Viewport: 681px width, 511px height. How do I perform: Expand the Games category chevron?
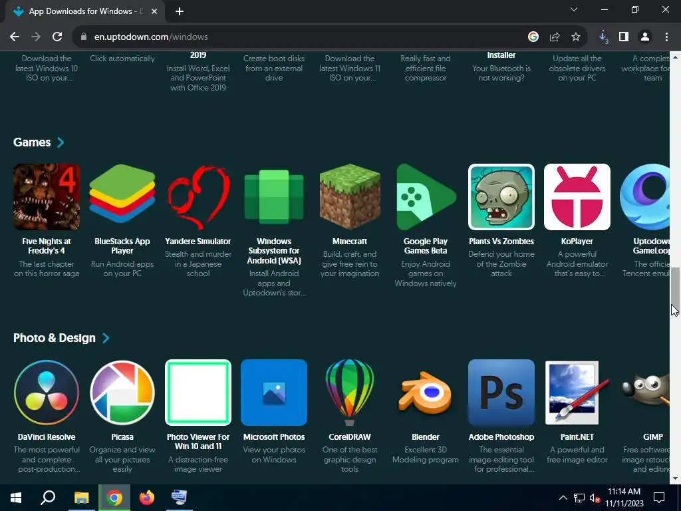click(x=61, y=142)
